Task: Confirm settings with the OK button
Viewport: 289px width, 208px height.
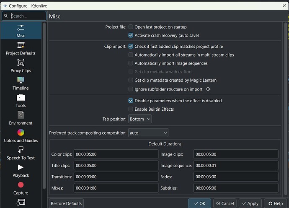Action: pyautogui.click(x=200, y=203)
